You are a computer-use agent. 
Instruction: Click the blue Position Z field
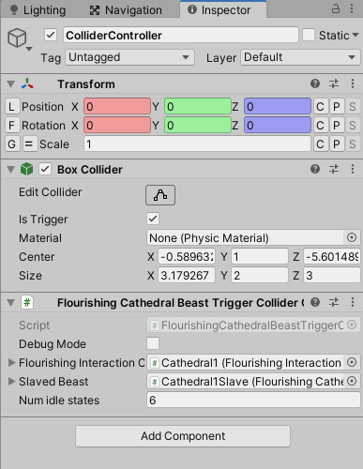278,107
